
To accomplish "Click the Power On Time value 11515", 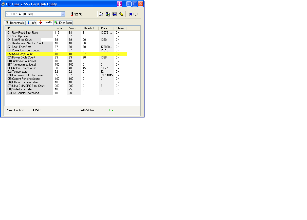I will point(37,110).
